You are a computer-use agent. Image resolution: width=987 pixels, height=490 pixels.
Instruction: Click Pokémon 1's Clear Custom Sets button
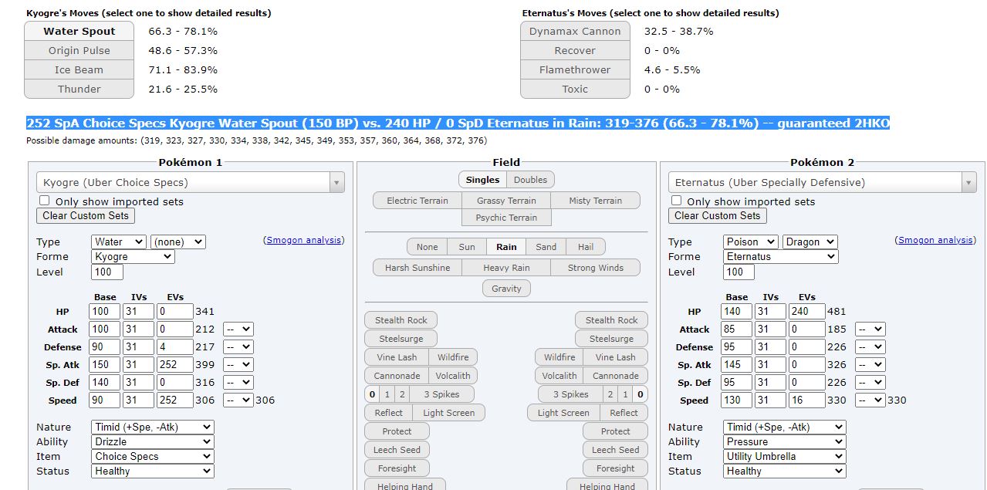(86, 216)
